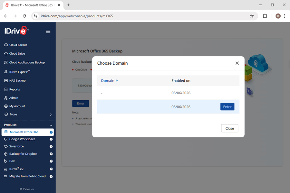Viewport: 290px width, 193px height.
Task: Open the Chrome profile avatar
Action: [x=278, y=16]
